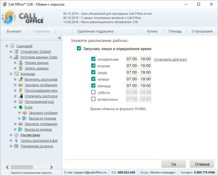The width and height of the screenshot is (218, 176).
Task: Click пятница end time field 19:00
Action: tap(145, 86)
